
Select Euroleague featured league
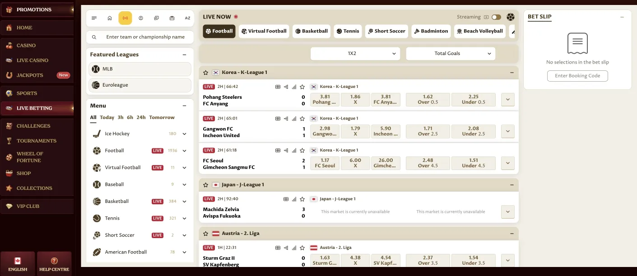(x=140, y=85)
